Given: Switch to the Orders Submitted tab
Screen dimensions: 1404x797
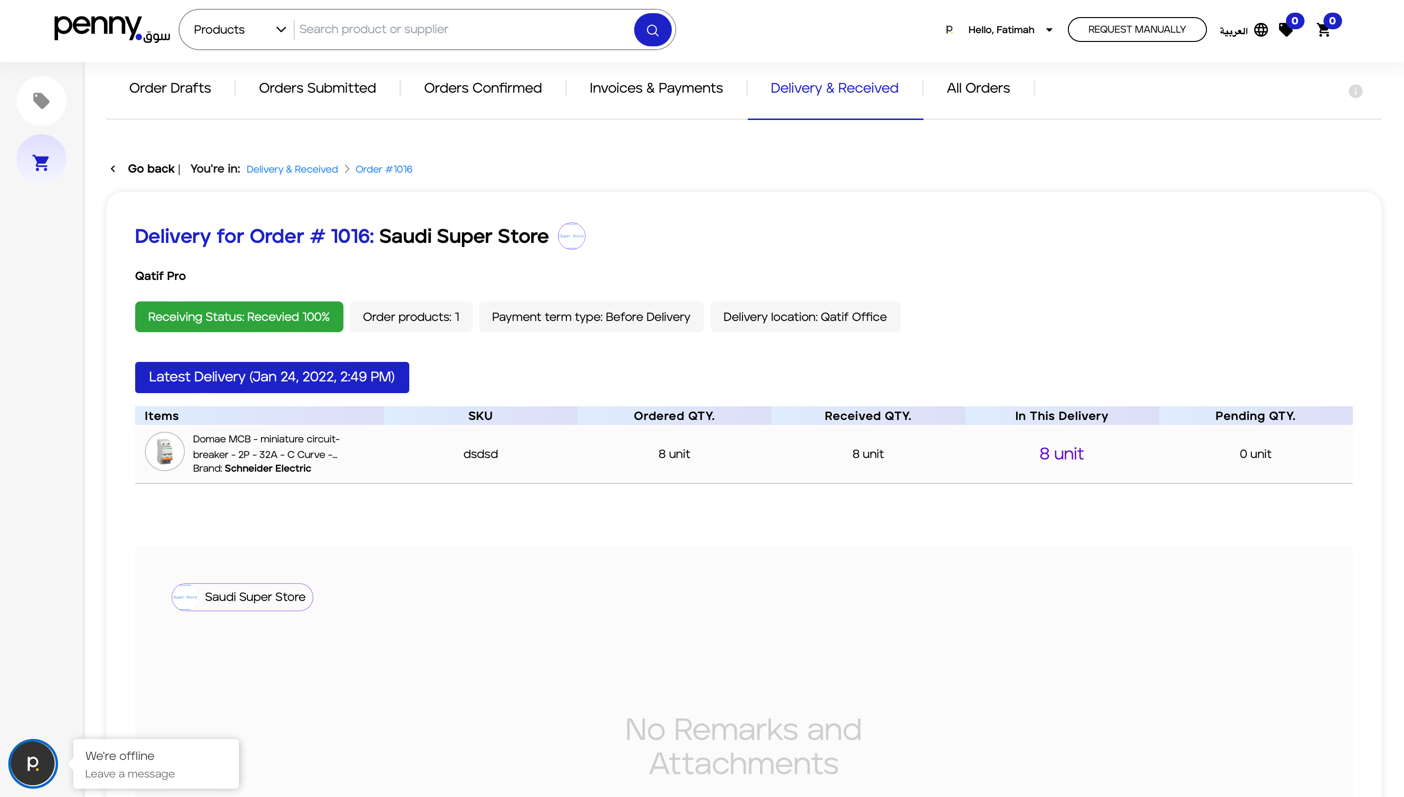Looking at the screenshot, I should click(x=317, y=88).
